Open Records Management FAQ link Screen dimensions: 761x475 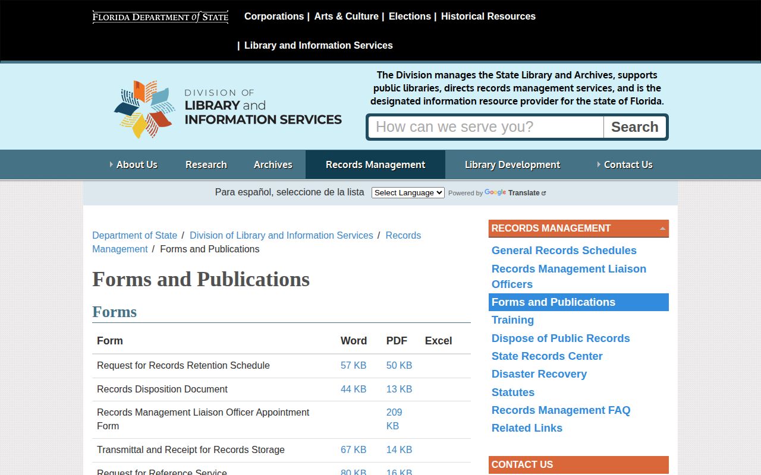561,410
